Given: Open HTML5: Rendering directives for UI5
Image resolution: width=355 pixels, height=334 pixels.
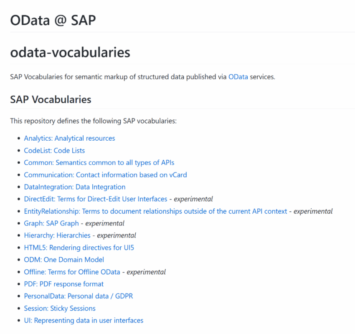Looking at the screenshot, I should click(79, 248).
